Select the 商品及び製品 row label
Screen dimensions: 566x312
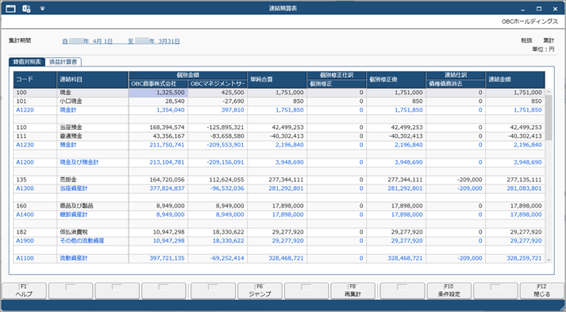pyautogui.click(x=76, y=206)
